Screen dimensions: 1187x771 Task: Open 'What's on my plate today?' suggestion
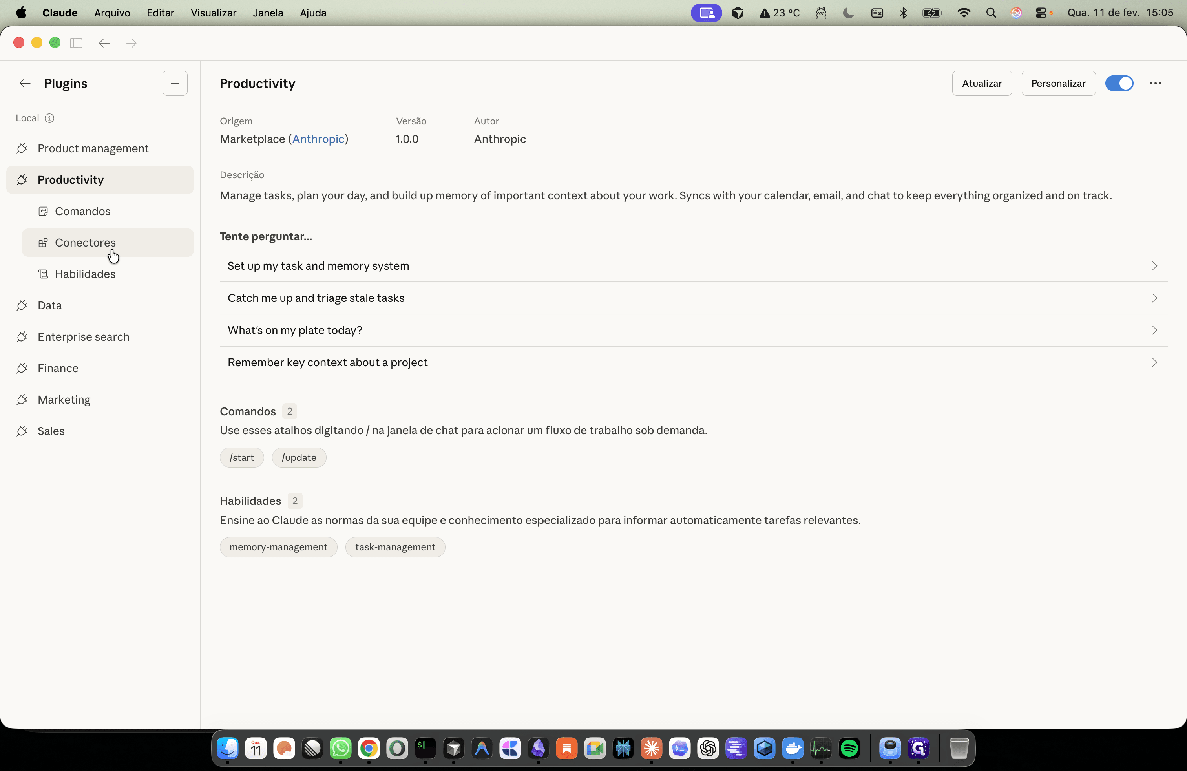coord(694,330)
